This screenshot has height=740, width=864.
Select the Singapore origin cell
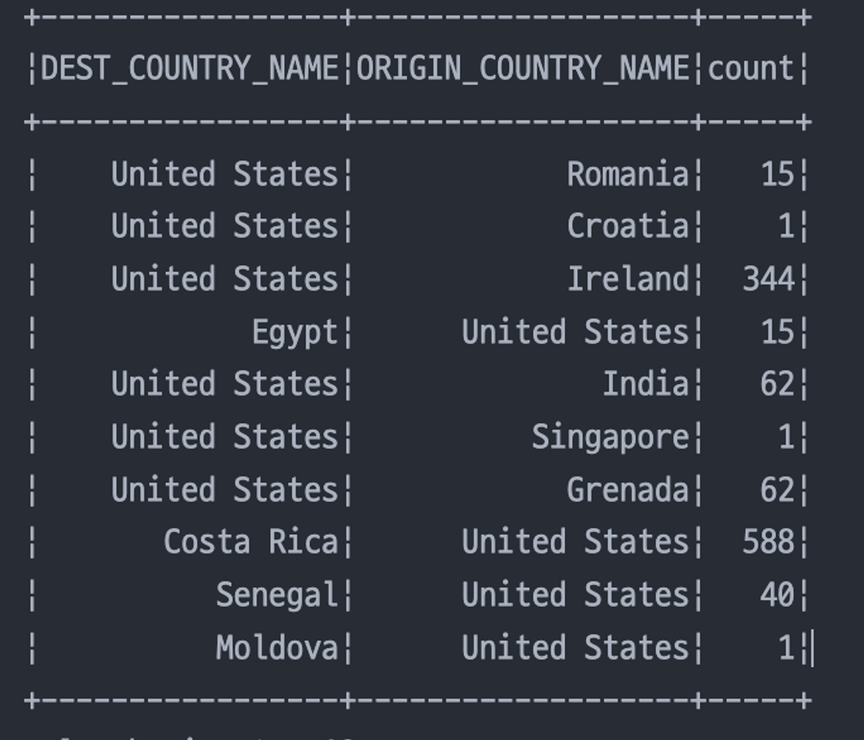coord(610,437)
